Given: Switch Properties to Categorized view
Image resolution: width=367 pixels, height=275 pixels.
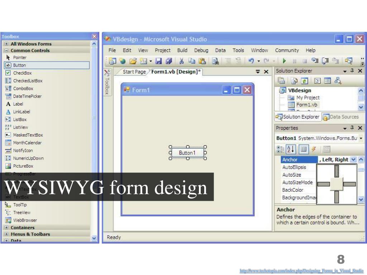Looking at the screenshot, I should [280, 149].
